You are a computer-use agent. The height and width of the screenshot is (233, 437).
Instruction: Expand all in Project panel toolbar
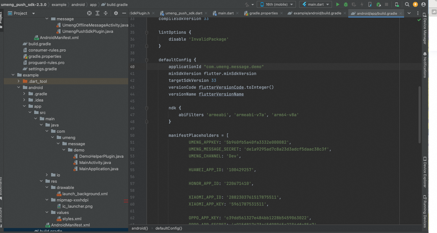coord(97,13)
